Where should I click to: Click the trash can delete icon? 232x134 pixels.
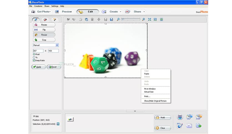[92, 19]
